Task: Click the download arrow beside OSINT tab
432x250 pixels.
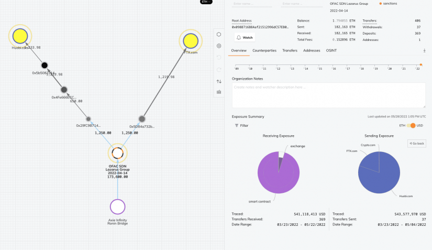Action: click(424, 50)
